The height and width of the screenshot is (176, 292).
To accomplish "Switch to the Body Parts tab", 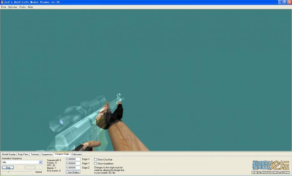I will (x=23, y=154).
